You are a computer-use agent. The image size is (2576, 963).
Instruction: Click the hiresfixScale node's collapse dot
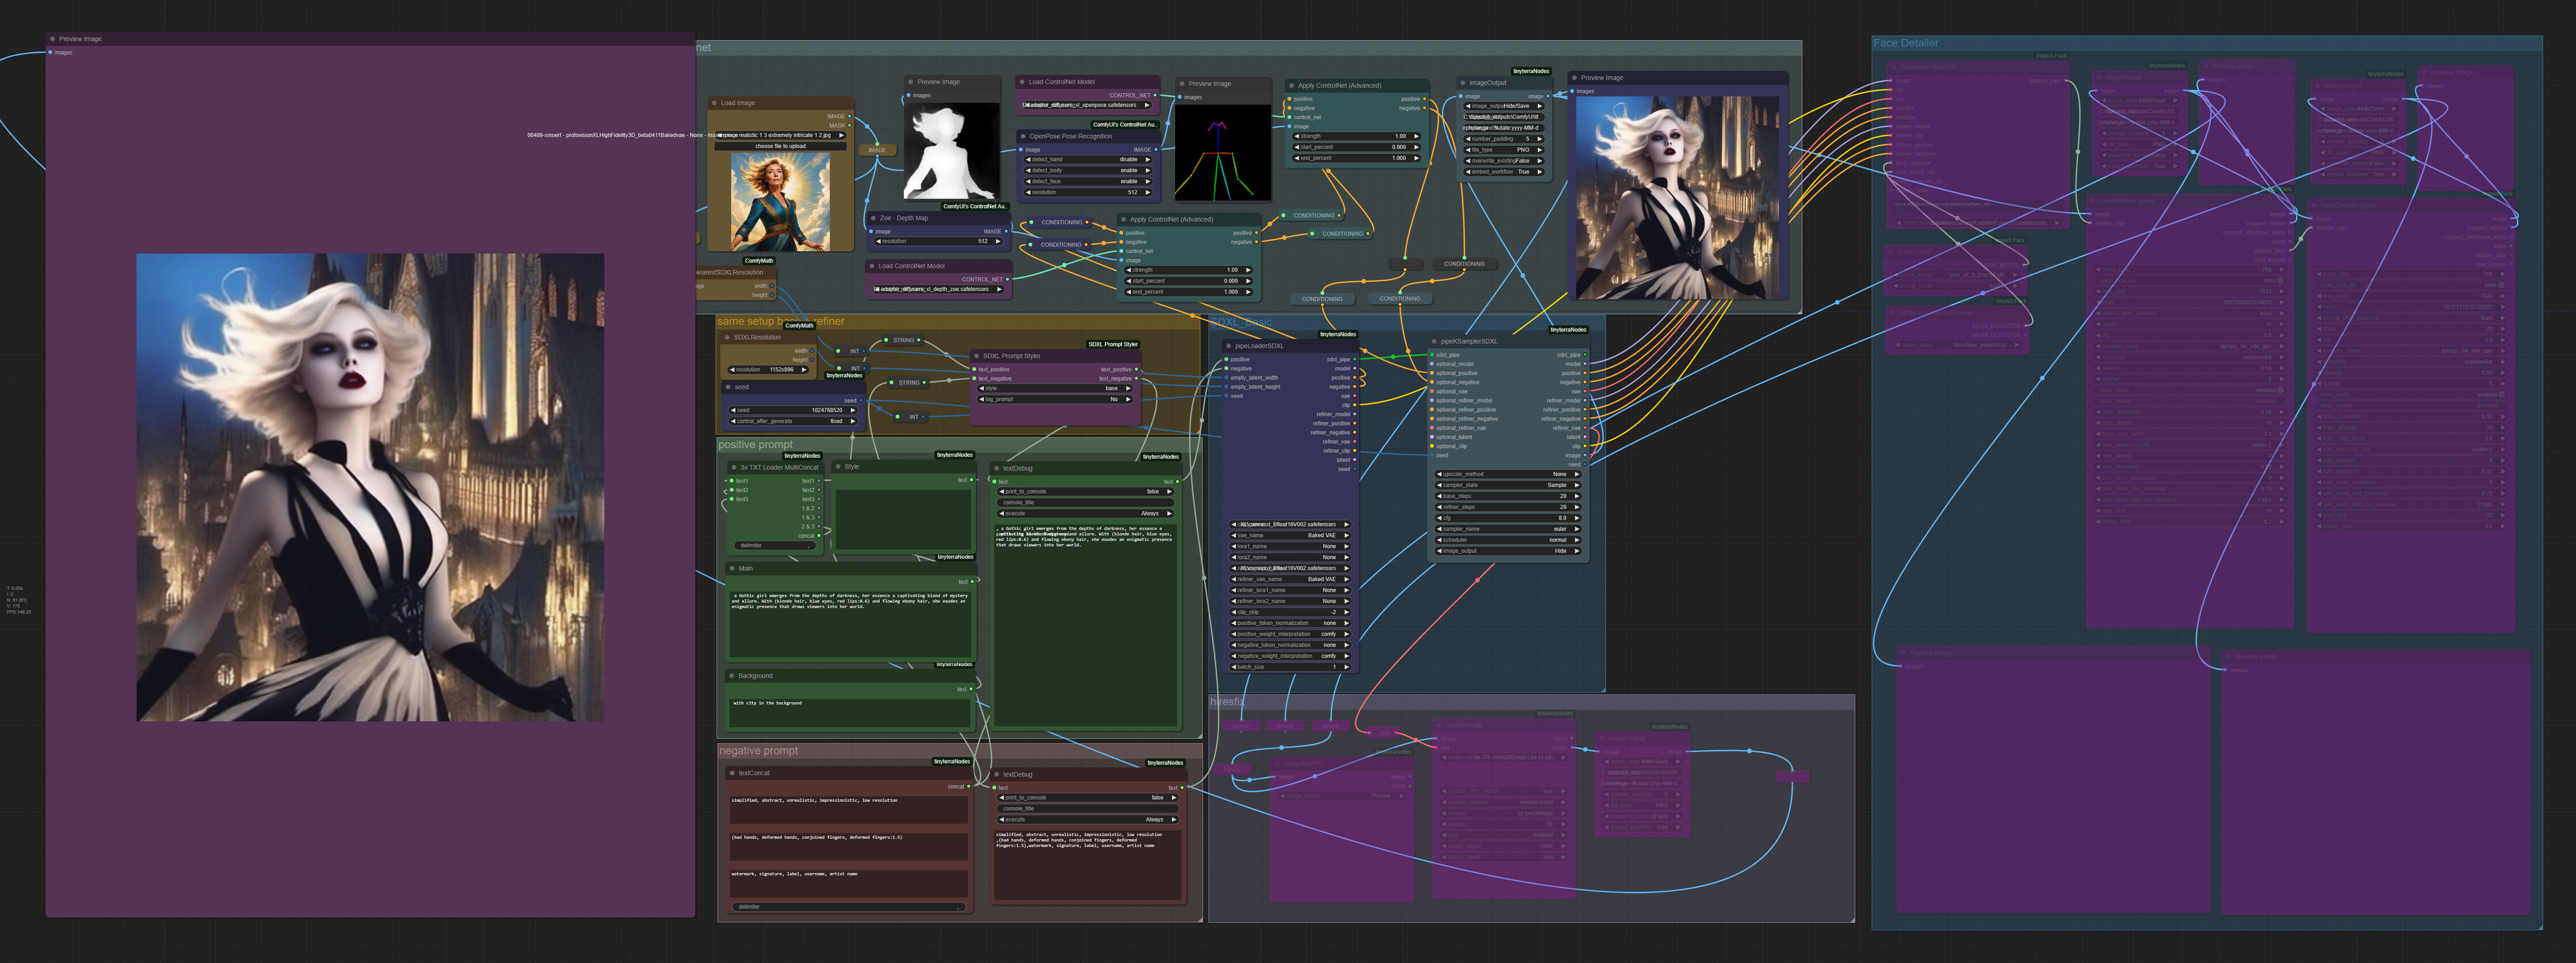tap(1440, 726)
